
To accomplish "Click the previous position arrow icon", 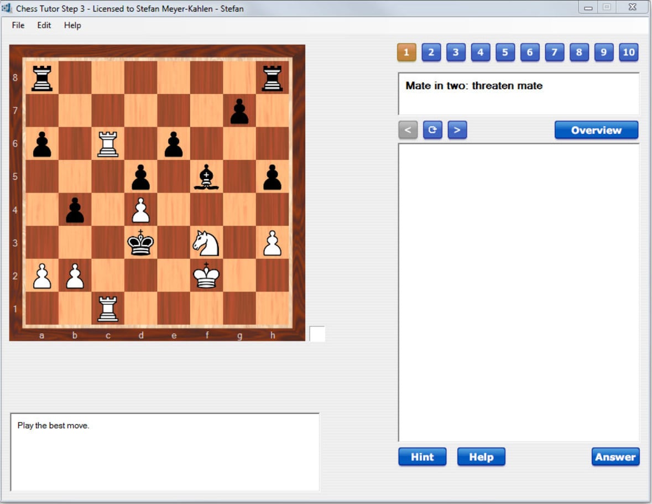I will pyautogui.click(x=408, y=130).
